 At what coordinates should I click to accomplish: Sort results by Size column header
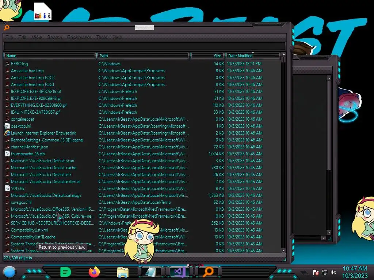tap(207, 56)
